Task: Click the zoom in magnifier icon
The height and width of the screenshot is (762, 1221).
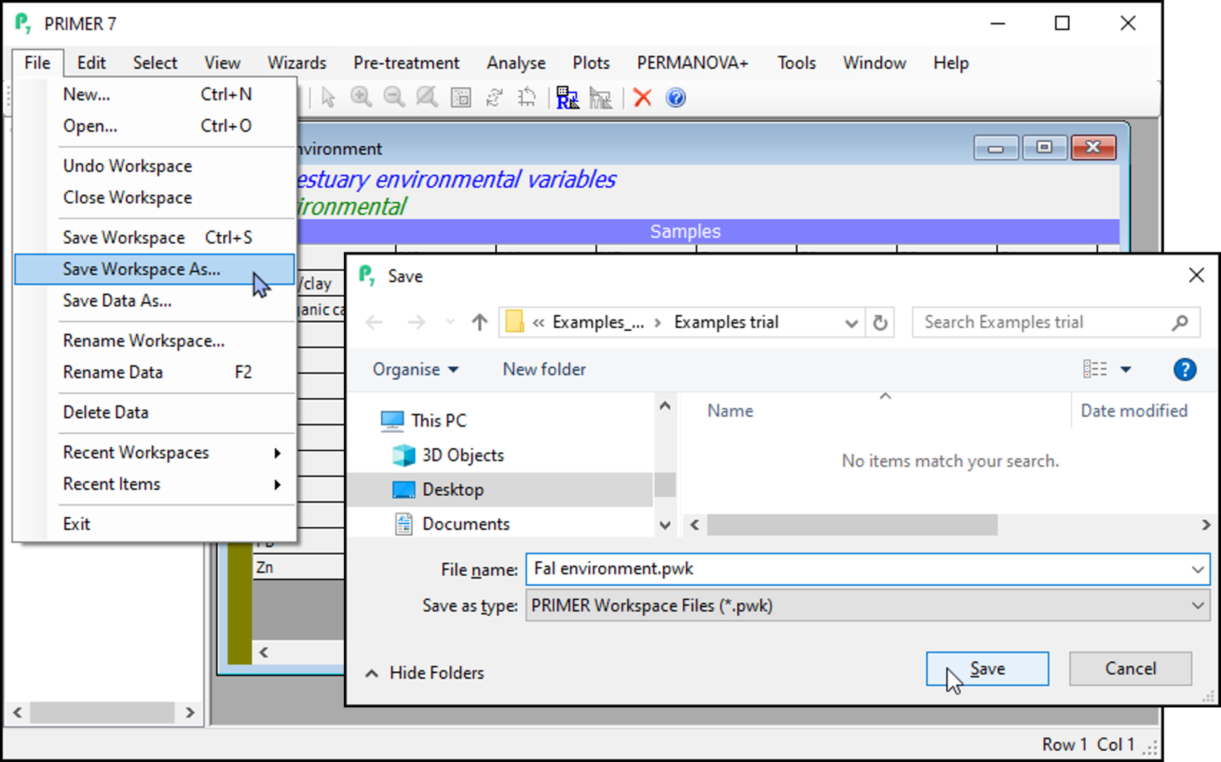Action: point(361,97)
